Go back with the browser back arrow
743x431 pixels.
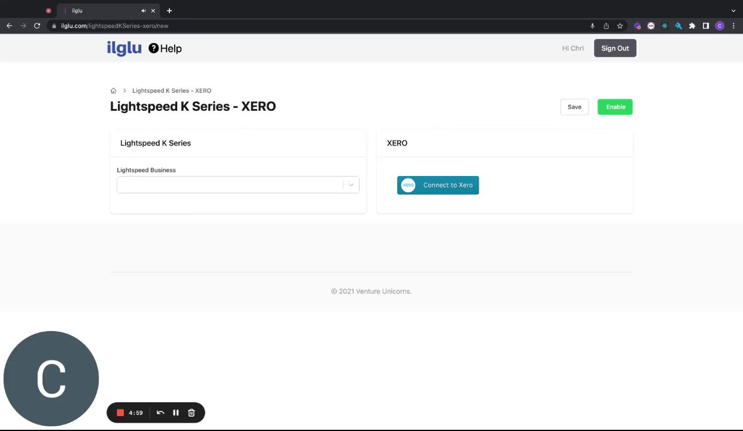pos(9,26)
